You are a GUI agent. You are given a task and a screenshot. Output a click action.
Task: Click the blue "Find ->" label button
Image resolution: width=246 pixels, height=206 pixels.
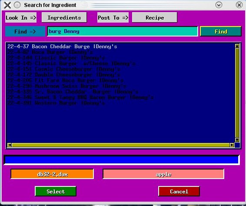point(25,32)
